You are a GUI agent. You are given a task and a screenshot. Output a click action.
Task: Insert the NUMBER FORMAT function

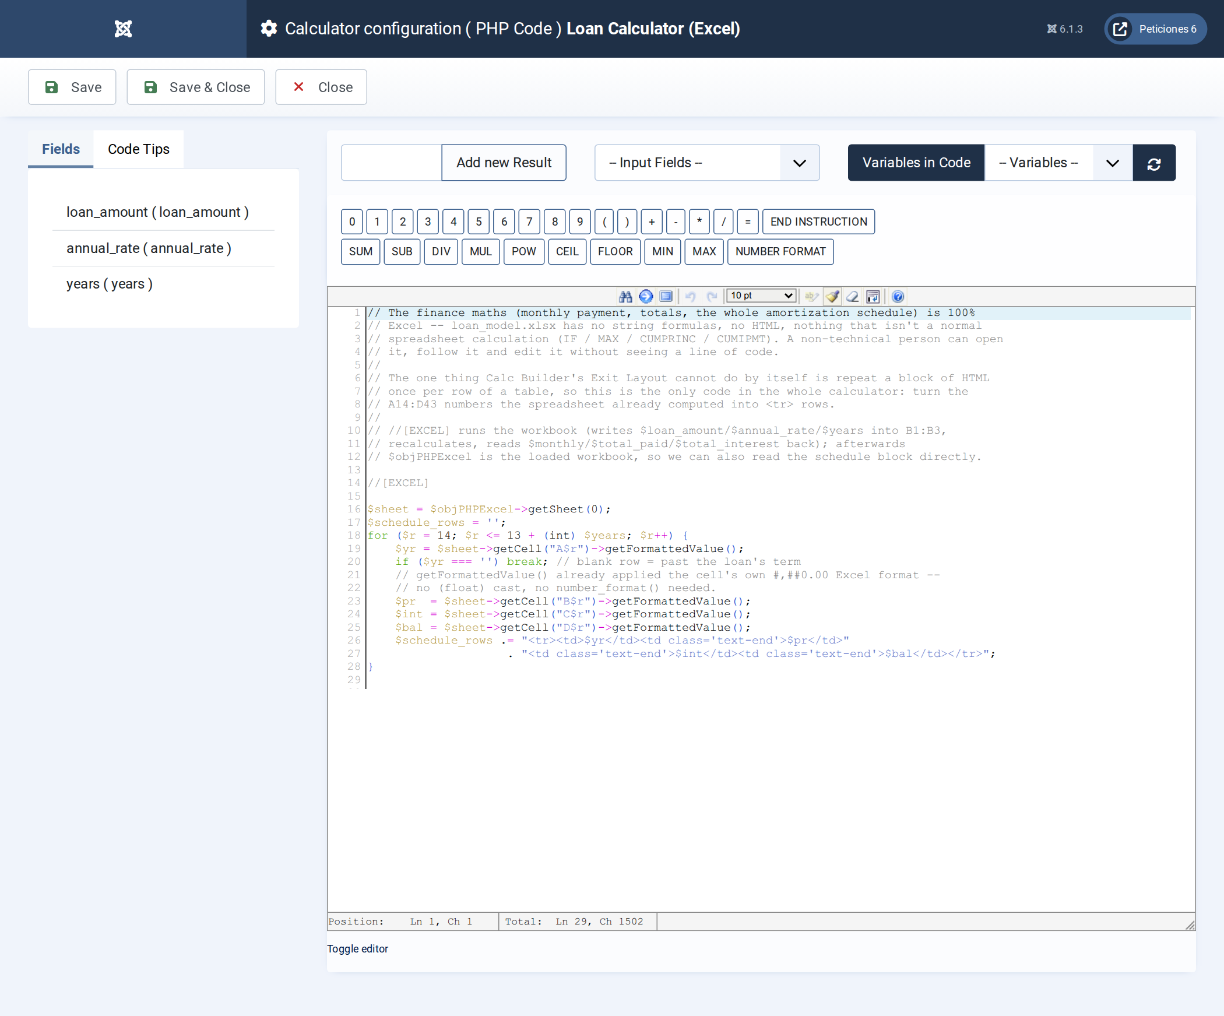coord(780,252)
